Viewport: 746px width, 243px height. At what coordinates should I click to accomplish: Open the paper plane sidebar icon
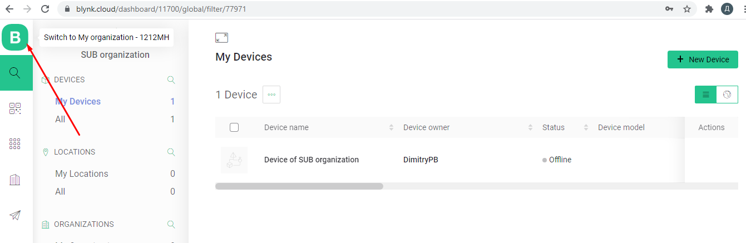[x=15, y=215]
